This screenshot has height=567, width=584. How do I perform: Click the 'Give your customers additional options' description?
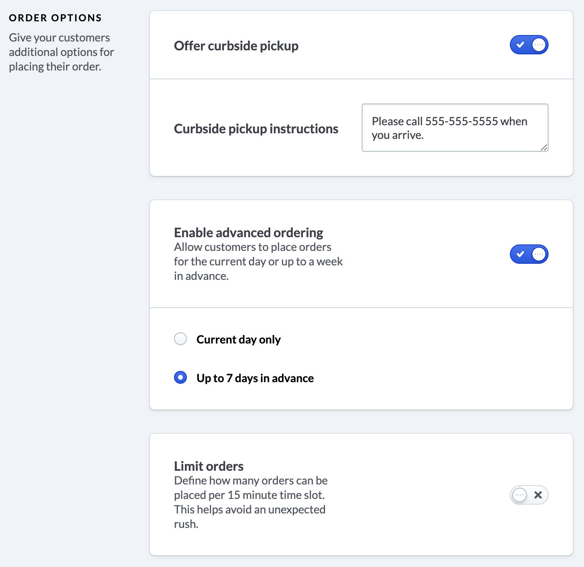(62, 52)
